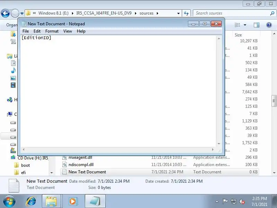The height and width of the screenshot is (208, 277).
Task: Toggle the preview pane button
Action: (257, 25)
